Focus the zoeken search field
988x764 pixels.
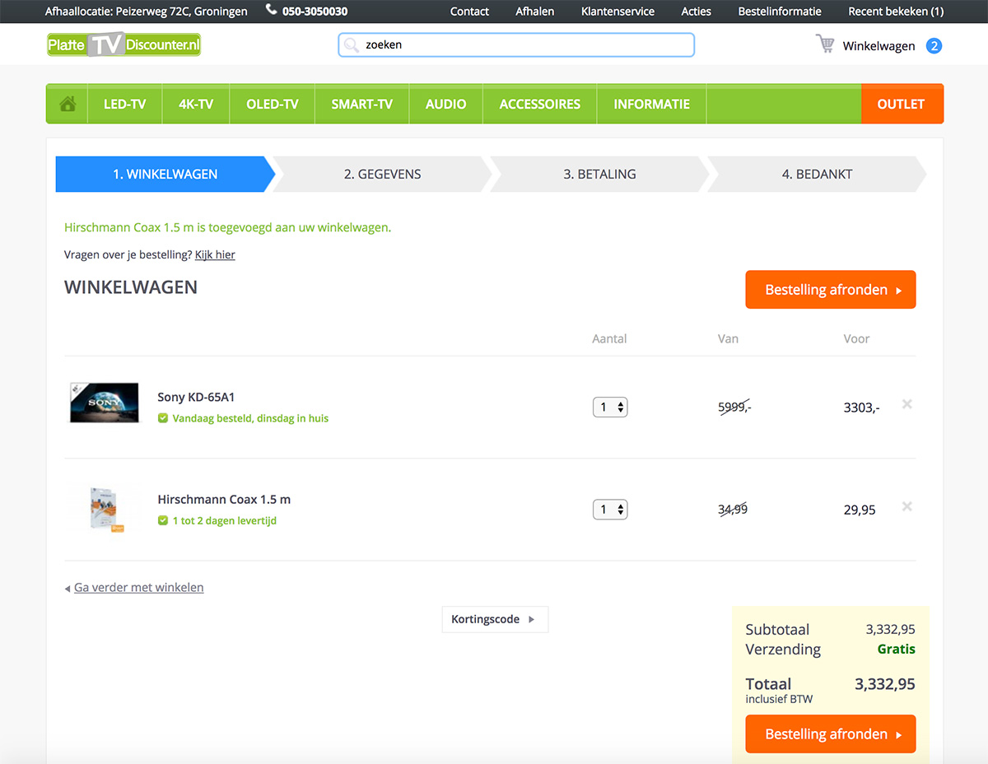point(516,45)
